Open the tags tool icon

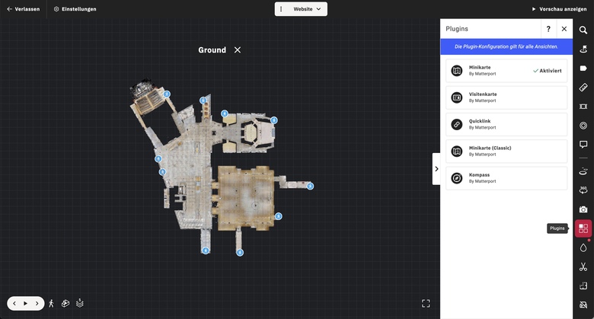583,69
